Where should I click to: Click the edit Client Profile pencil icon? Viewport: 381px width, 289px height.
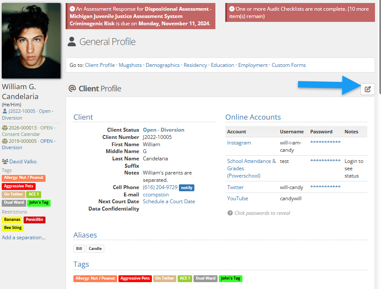367,89
